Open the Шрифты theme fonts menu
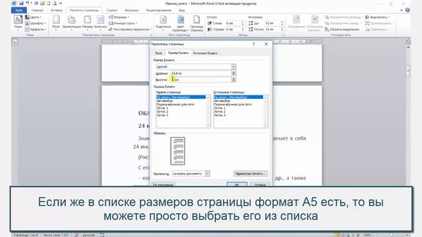The width and height of the screenshot is (422, 237). click(35, 24)
